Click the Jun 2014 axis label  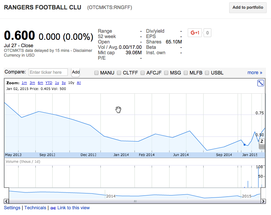click(181, 155)
